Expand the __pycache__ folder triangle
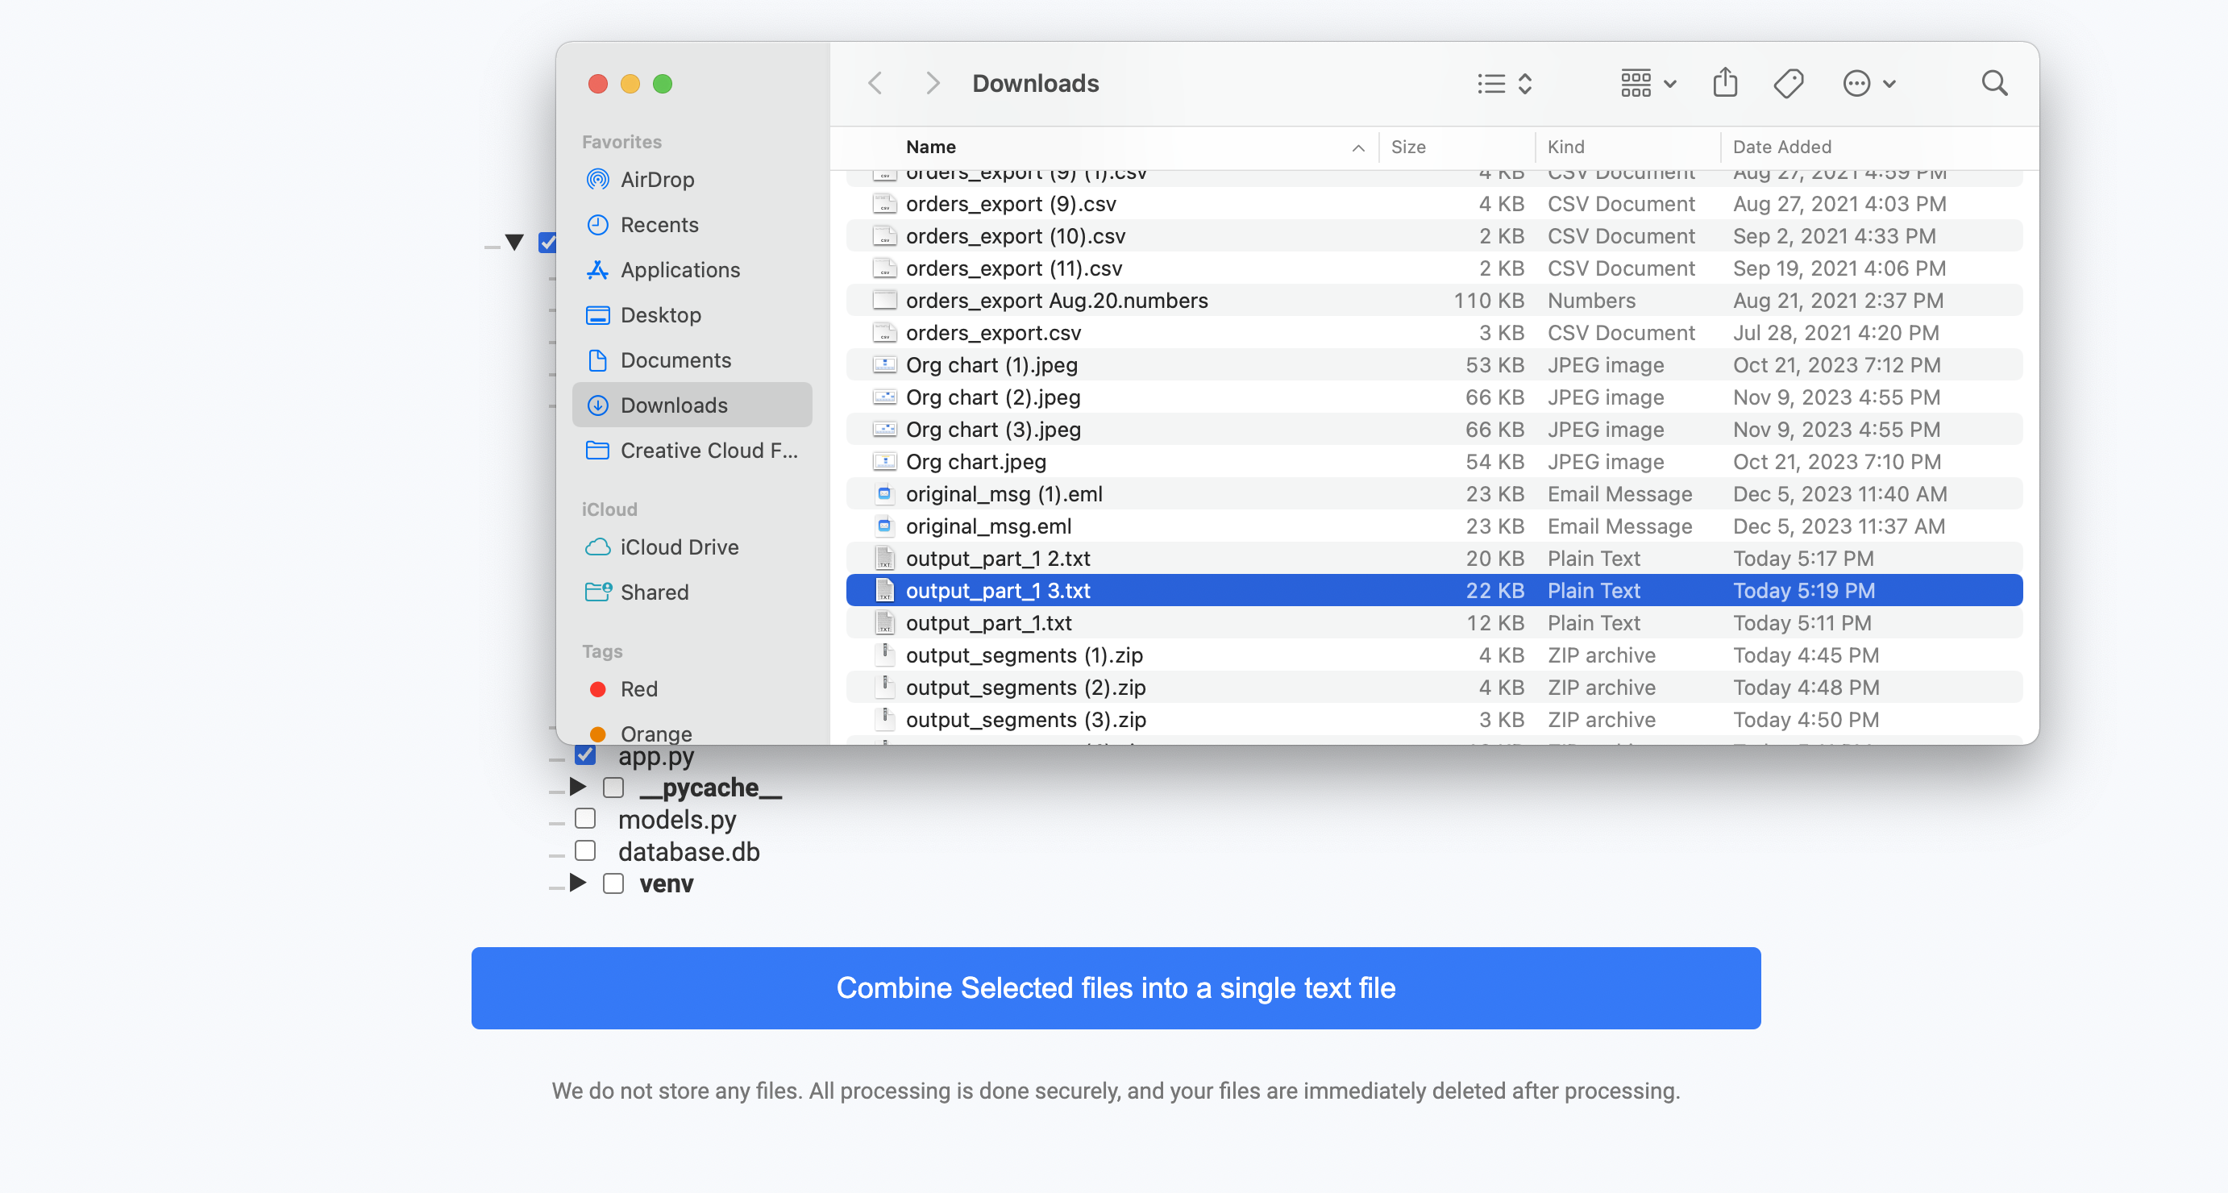Viewport: 2228px width, 1193px height. click(578, 788)
